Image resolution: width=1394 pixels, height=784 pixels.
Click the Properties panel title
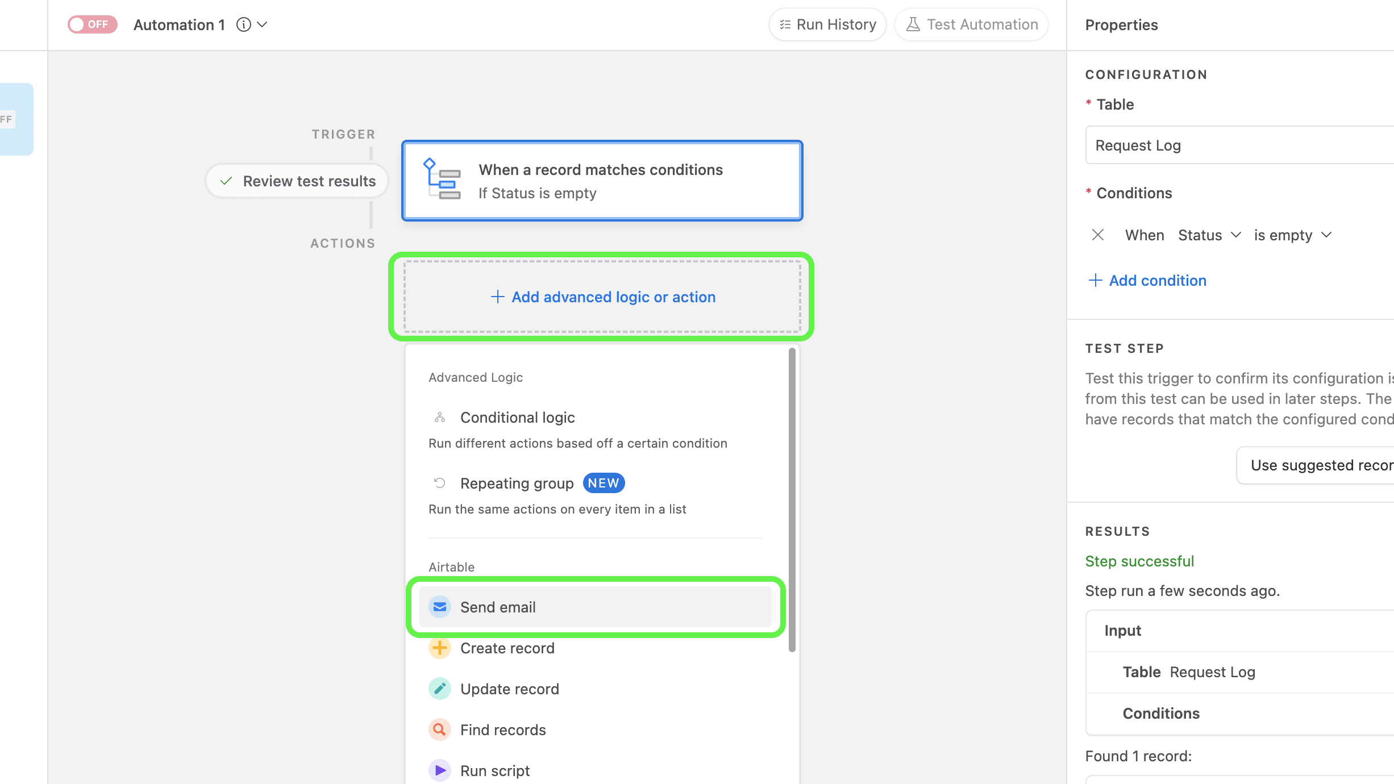[1121, 25]
